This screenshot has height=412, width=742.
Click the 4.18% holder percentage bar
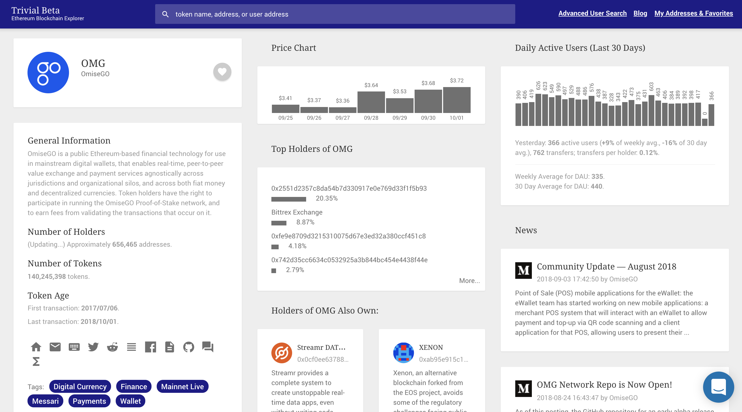275,247
